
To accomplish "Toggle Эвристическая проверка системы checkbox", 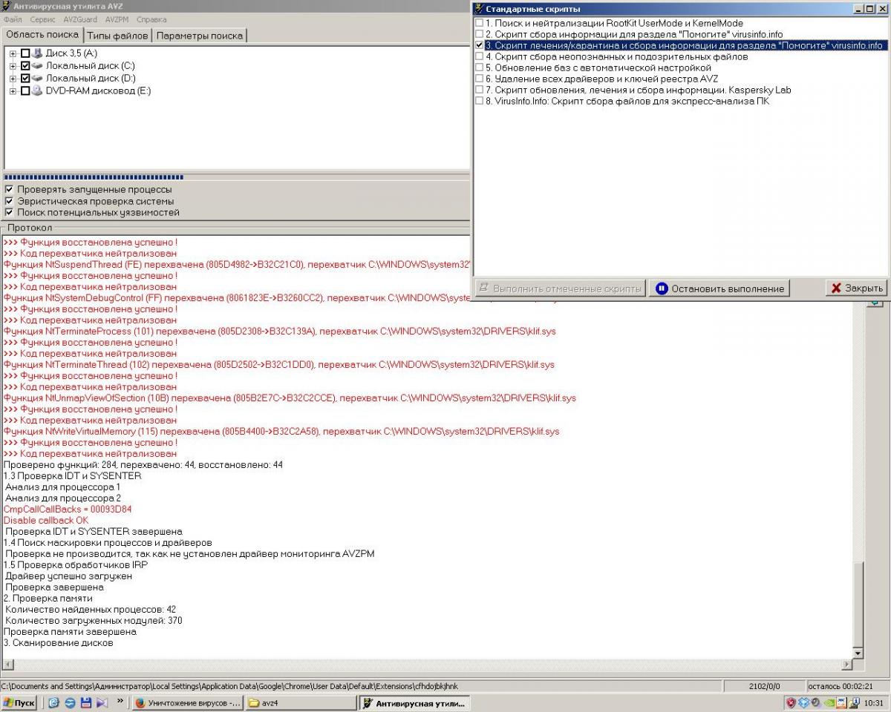I will [9, 201].
